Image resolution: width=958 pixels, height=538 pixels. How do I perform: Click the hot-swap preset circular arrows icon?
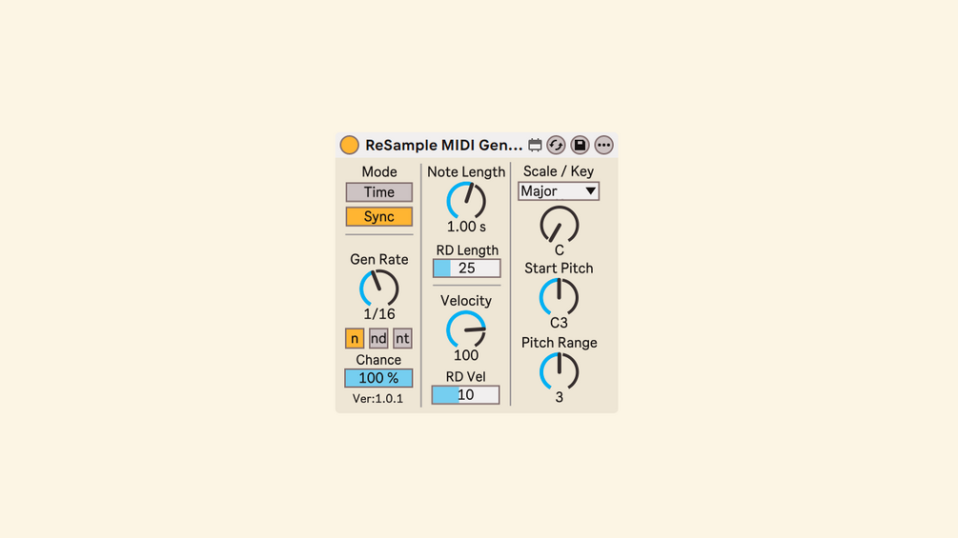coord(556,145)
